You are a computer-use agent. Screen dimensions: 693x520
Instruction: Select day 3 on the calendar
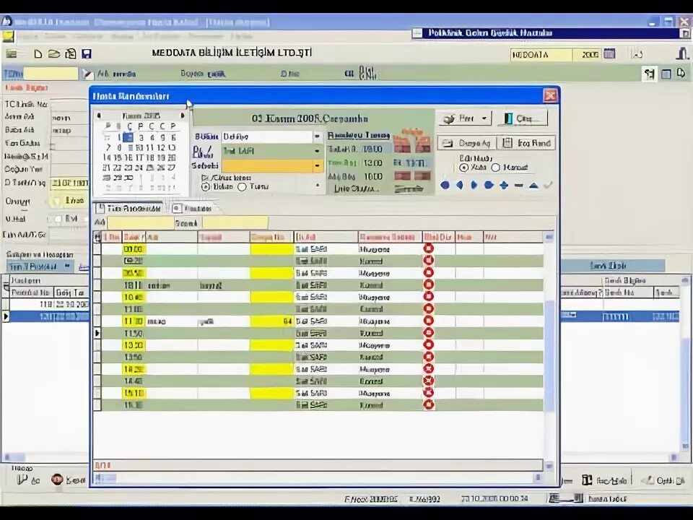coord(141,137)
